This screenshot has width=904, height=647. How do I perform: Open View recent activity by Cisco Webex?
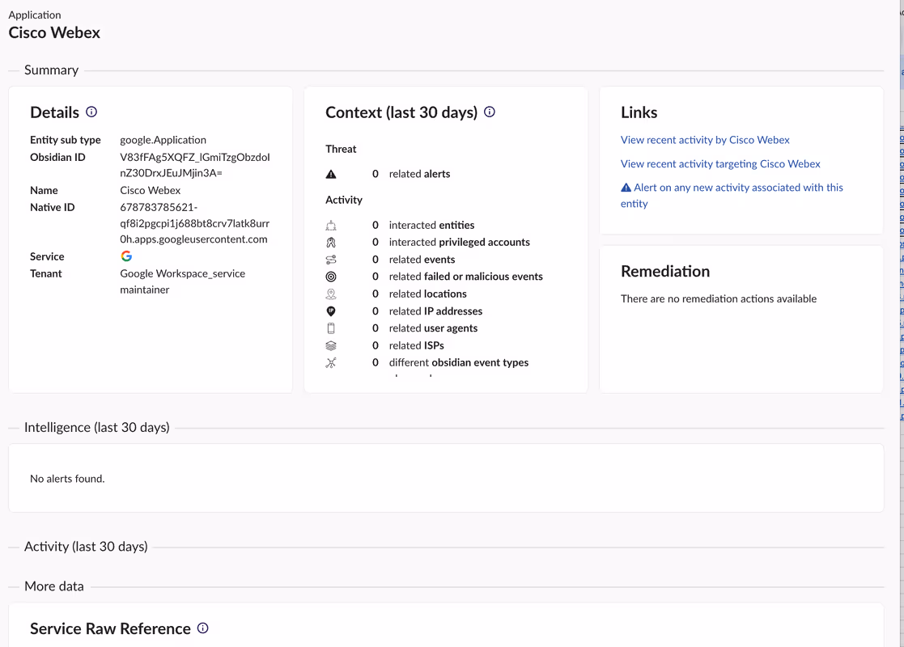pyautogui.click(x=705, y=140)
